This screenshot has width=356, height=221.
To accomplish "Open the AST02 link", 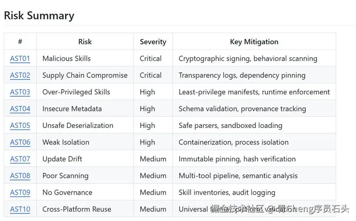I will [x=20, y=75].
